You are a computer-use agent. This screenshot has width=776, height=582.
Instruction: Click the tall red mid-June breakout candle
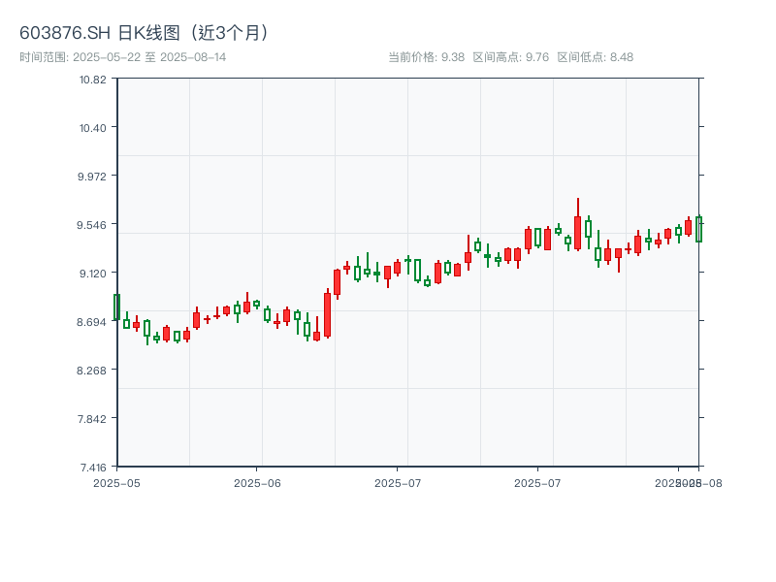tap(327, 314)
